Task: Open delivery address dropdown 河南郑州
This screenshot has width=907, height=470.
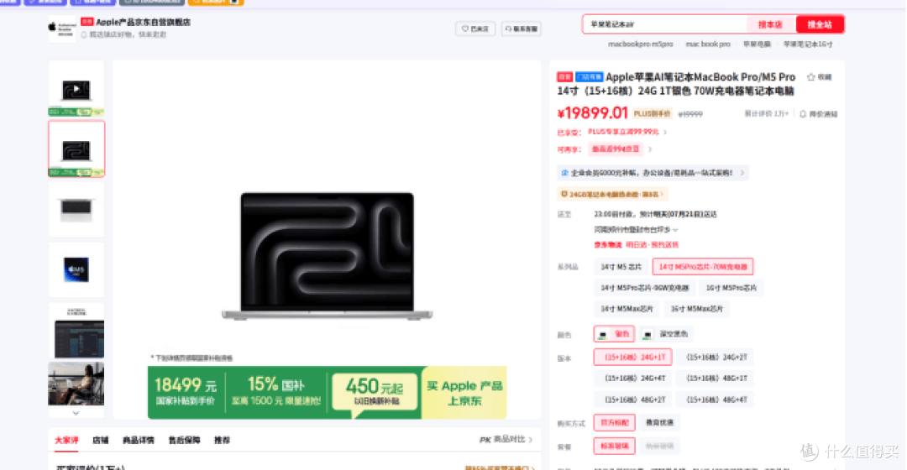Action: point(636,229)
